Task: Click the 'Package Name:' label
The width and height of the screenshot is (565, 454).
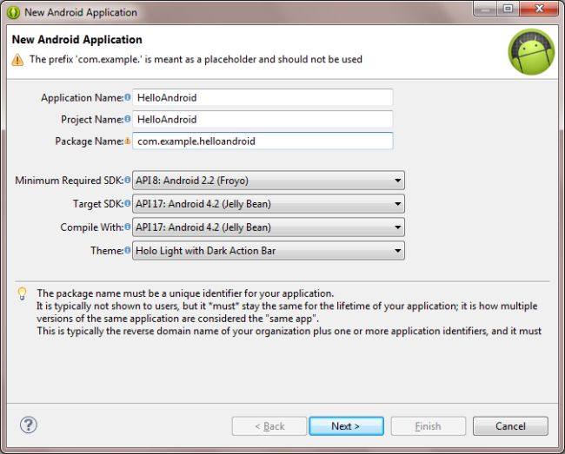Action: click(x=90, y=141)
